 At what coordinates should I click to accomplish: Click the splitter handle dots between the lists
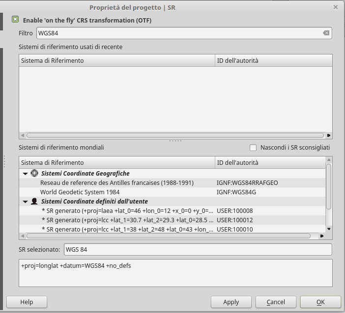175,141
